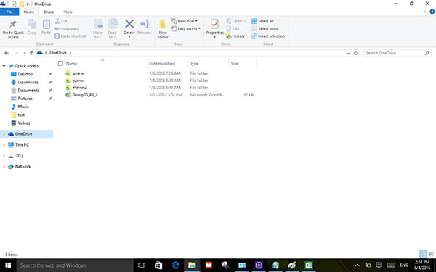The width and height of the screenshot is (436, 272).
Task: Click Select none in ribbon
Action: [x=265, y=28]
